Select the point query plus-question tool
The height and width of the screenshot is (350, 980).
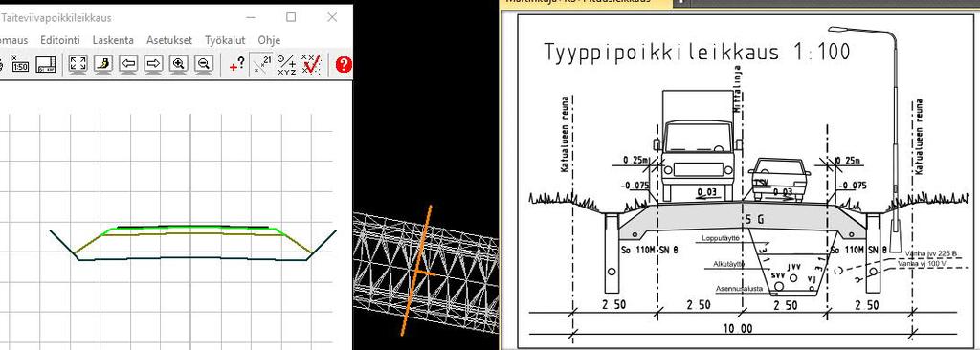tap(236, 64)
